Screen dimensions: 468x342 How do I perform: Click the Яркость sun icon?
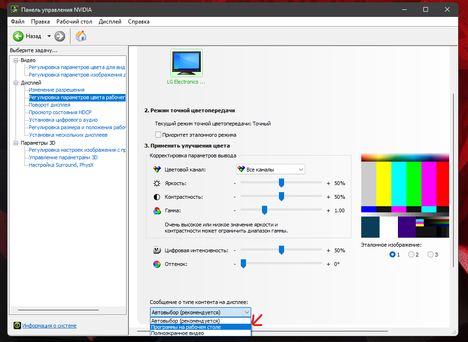pyautogui.click(x=157, y=183)
